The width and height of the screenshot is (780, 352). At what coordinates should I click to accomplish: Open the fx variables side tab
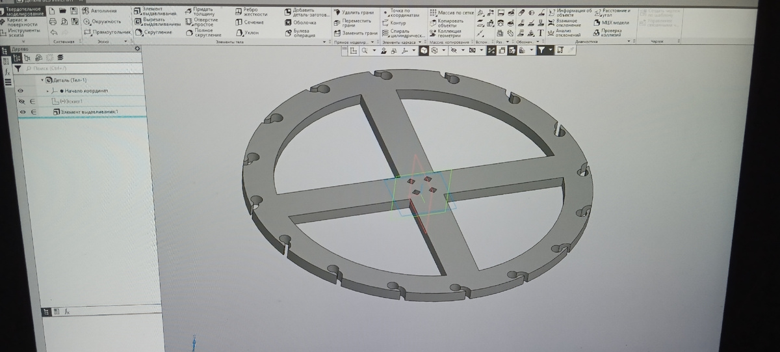[x=6, y=74]
